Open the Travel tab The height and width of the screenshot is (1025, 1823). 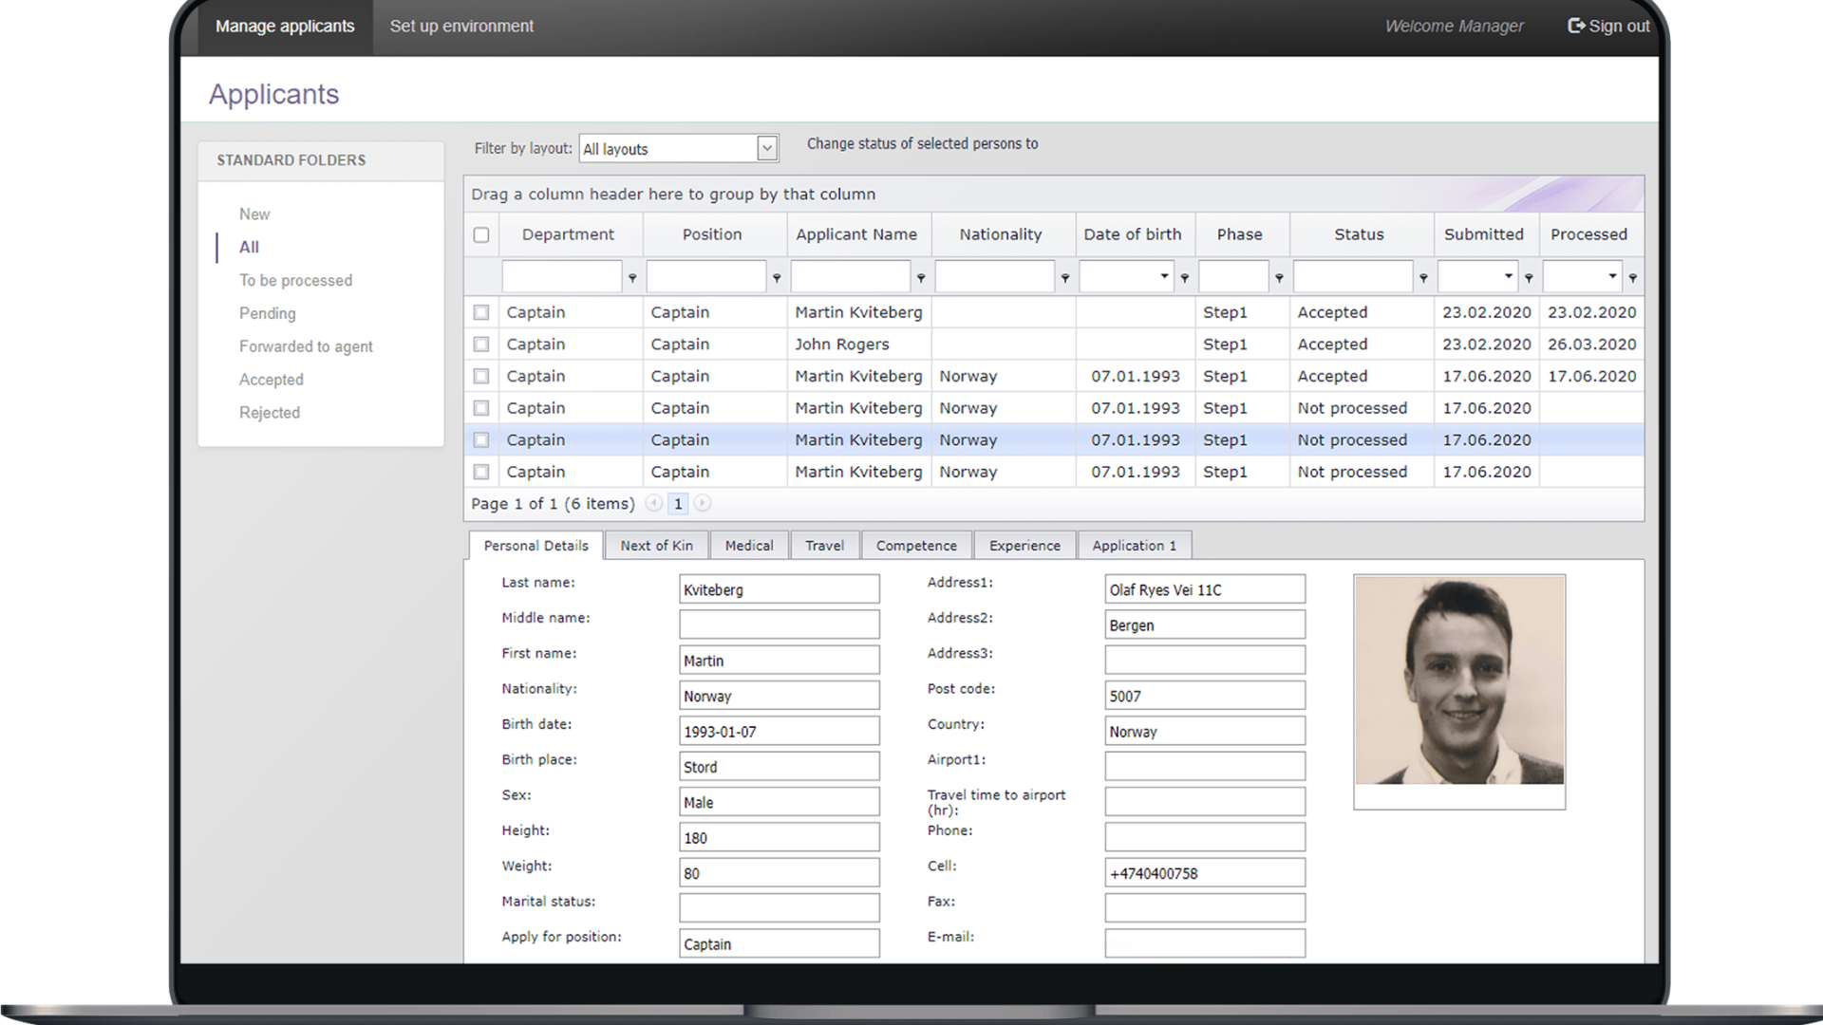pos(824,546)
